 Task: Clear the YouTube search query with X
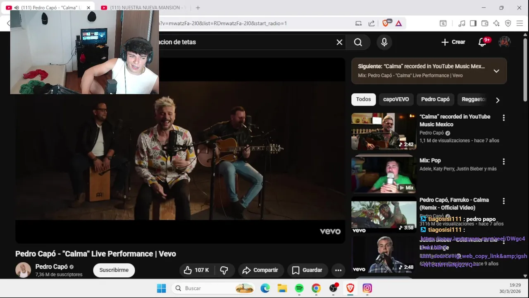[339, 42]
